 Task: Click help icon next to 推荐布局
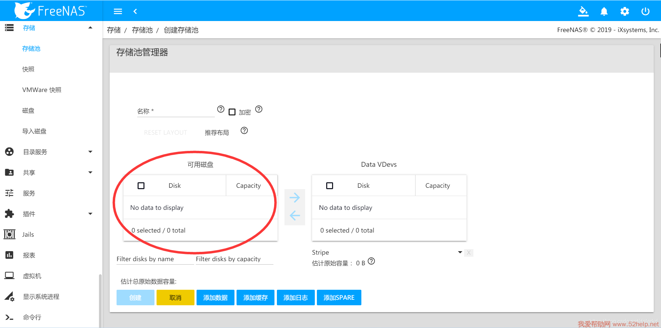(244, 131)
